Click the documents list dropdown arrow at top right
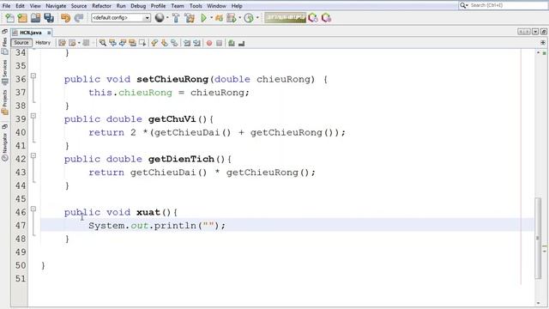The image size is (549, 309). point(535,32)
